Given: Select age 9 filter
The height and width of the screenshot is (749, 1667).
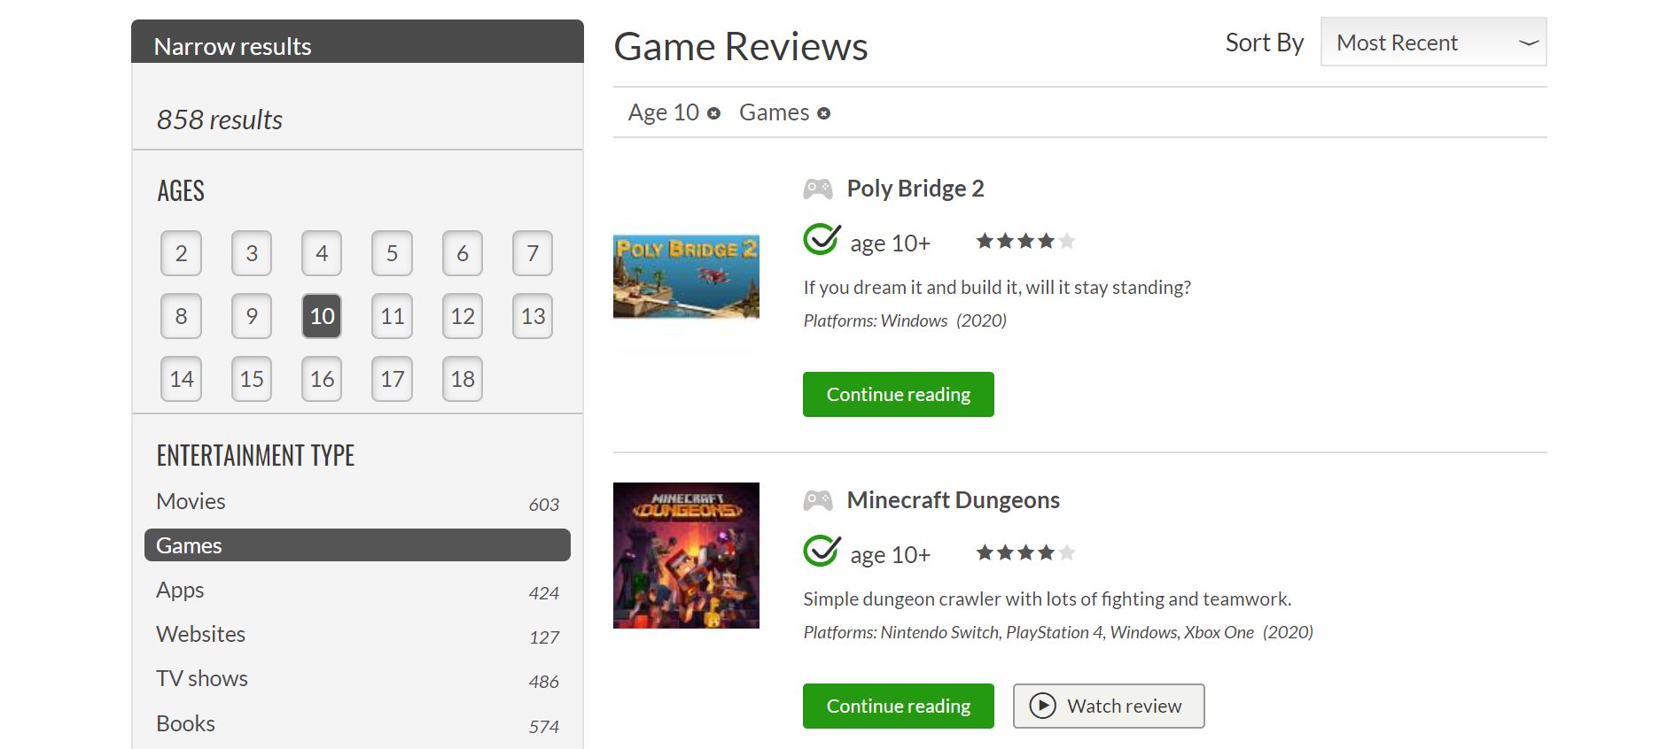Looking at the screenshot, I should tap(252, 316).
